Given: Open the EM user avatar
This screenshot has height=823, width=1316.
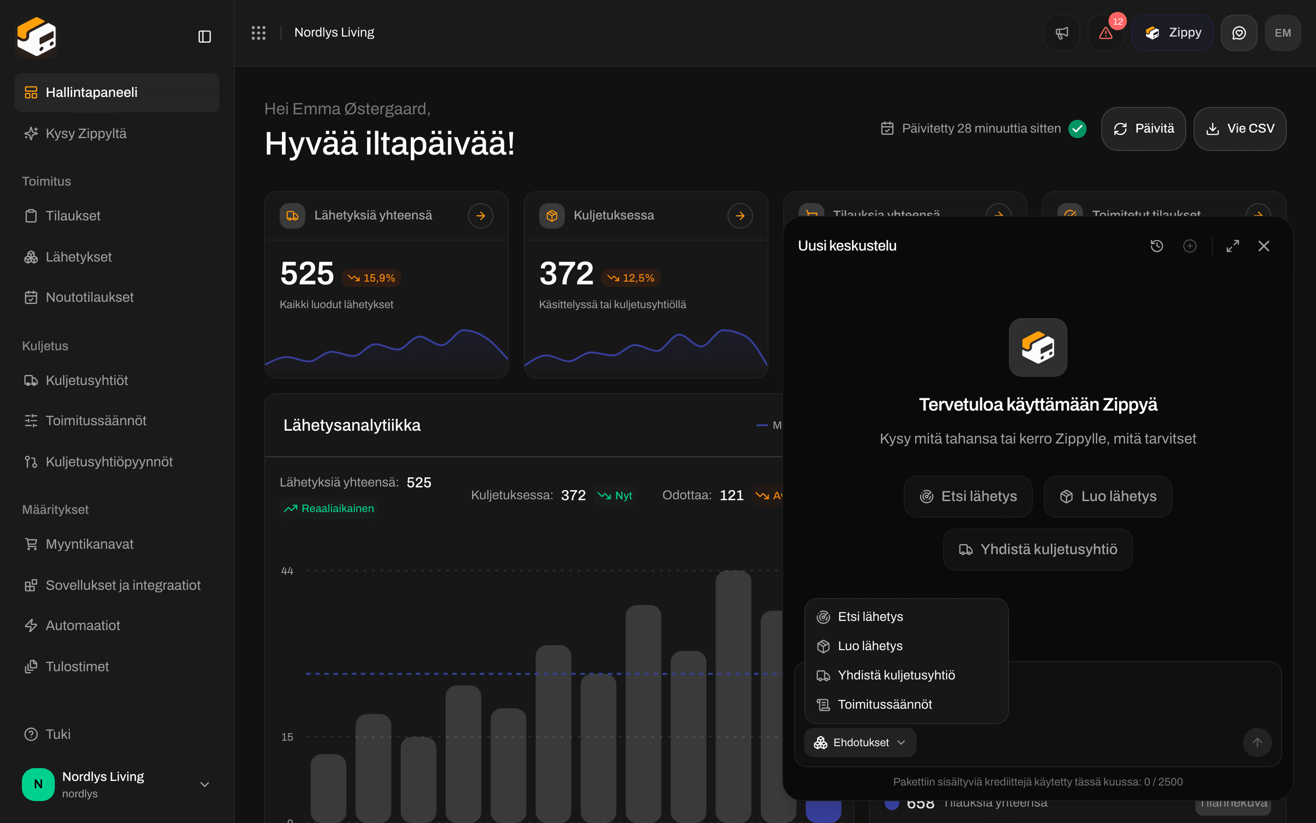Looking at the screenshot, I should 1283,32.
